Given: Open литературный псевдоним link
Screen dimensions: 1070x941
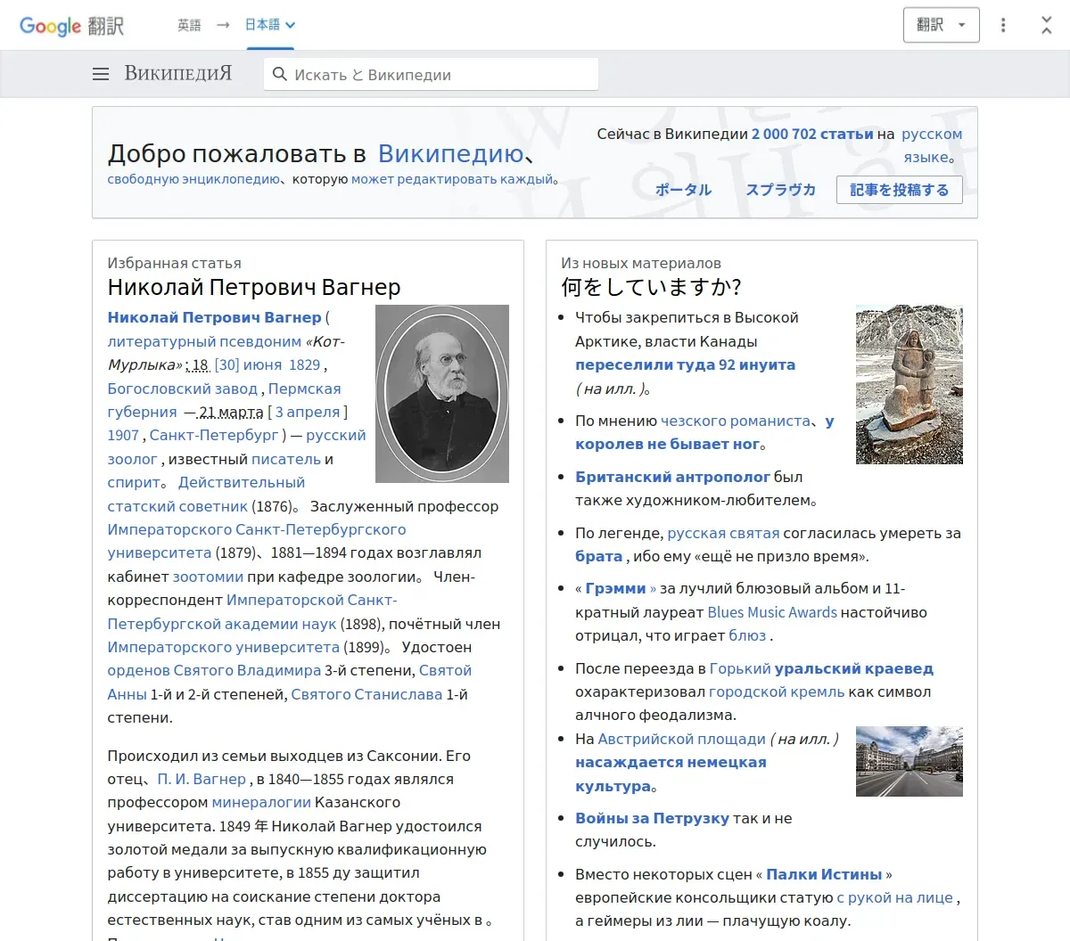Looking at the screenshot, I should [x=204, y=341].
